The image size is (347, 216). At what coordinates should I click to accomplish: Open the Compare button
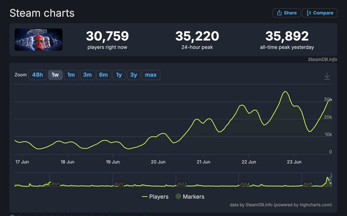(x=320, y=13)
